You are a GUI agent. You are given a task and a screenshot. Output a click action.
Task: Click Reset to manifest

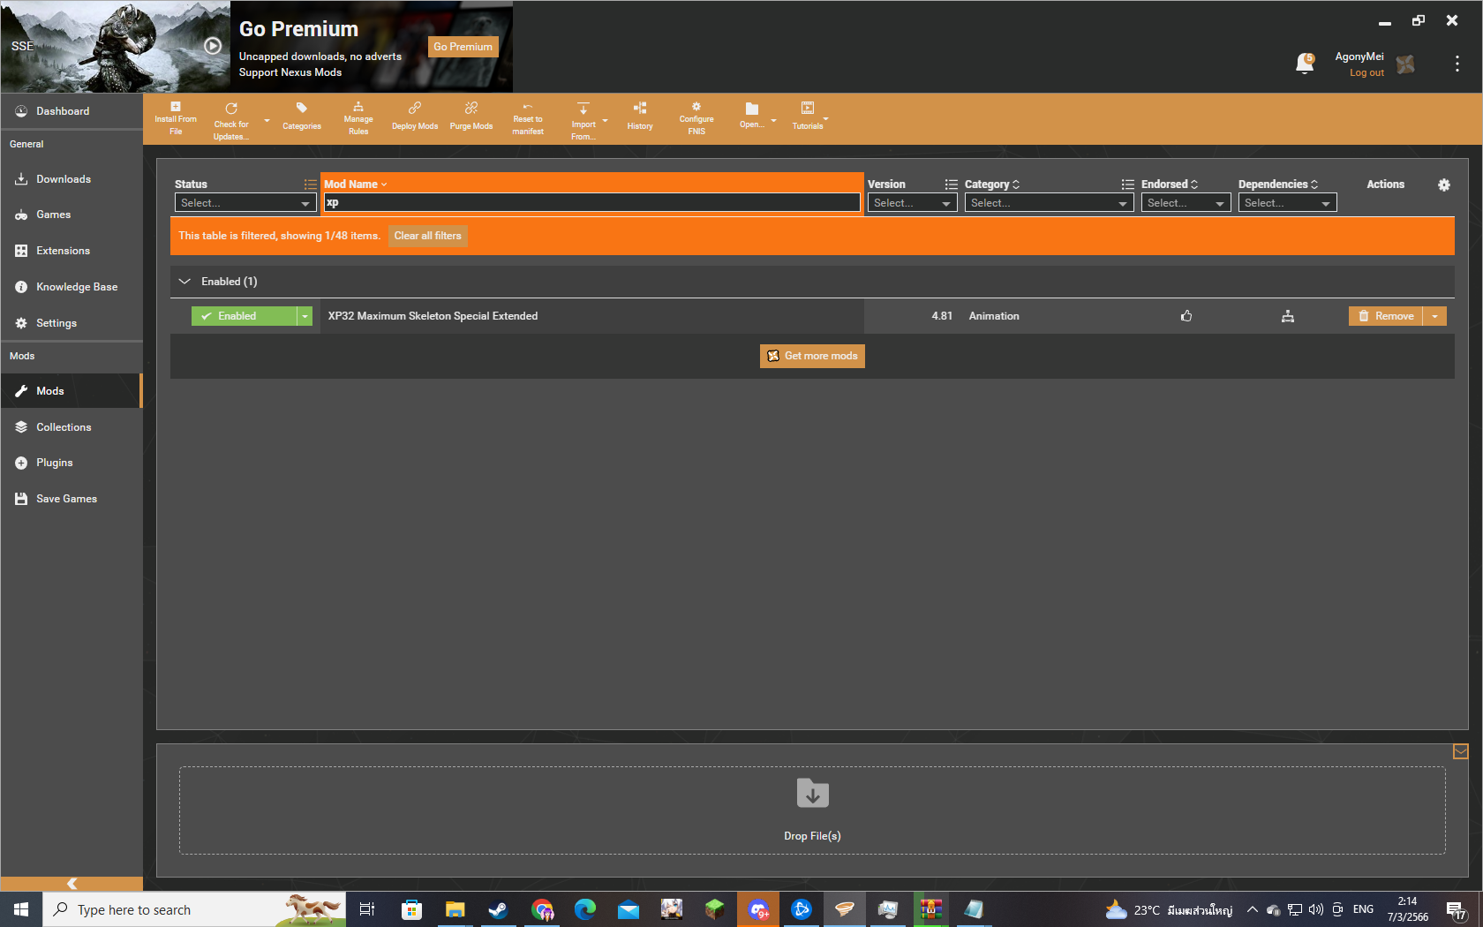528,119
